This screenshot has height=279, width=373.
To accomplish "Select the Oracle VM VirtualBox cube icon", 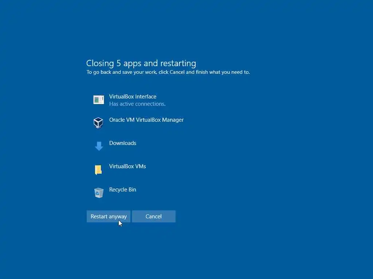I will coord(98,123).
